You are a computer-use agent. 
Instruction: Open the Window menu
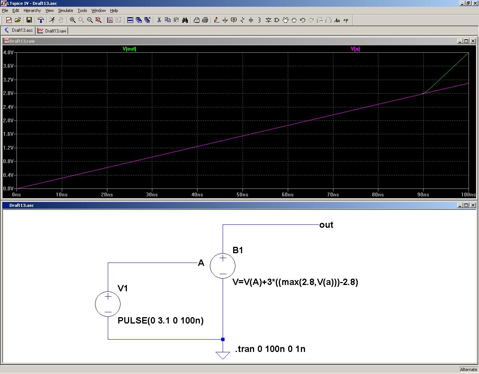coord(98,10)
